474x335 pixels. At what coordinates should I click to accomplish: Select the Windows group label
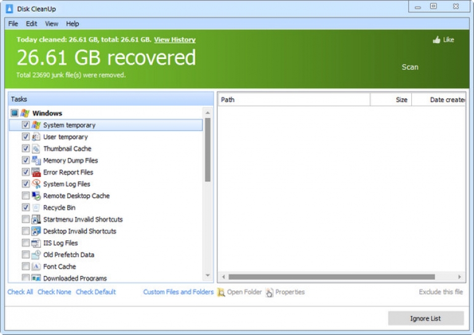pos(47,113)
